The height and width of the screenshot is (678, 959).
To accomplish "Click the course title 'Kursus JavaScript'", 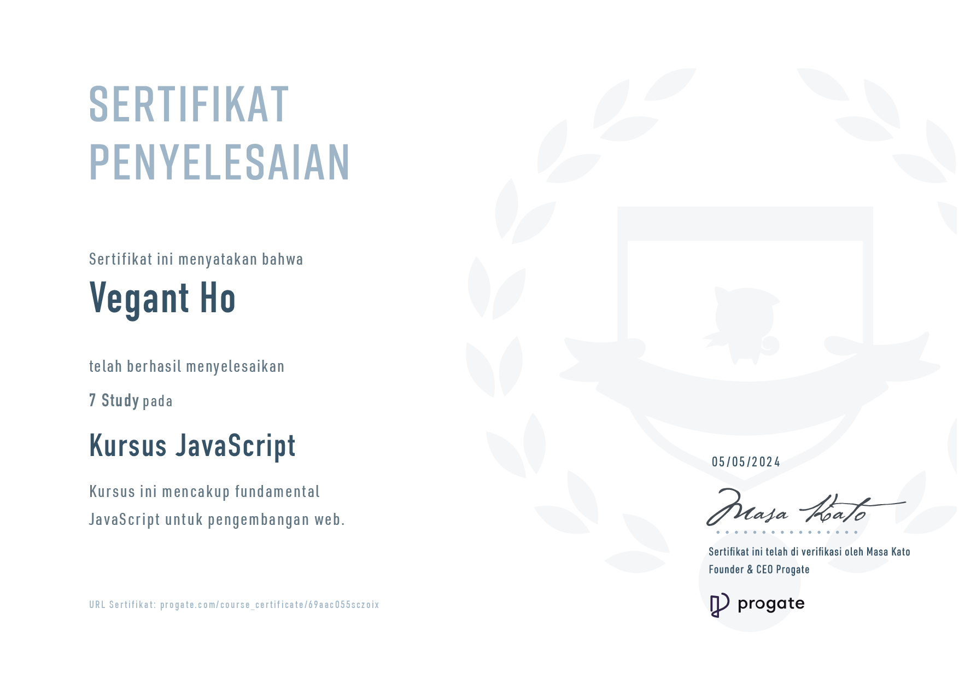I will pyautogui.click(x=192, y=446).
